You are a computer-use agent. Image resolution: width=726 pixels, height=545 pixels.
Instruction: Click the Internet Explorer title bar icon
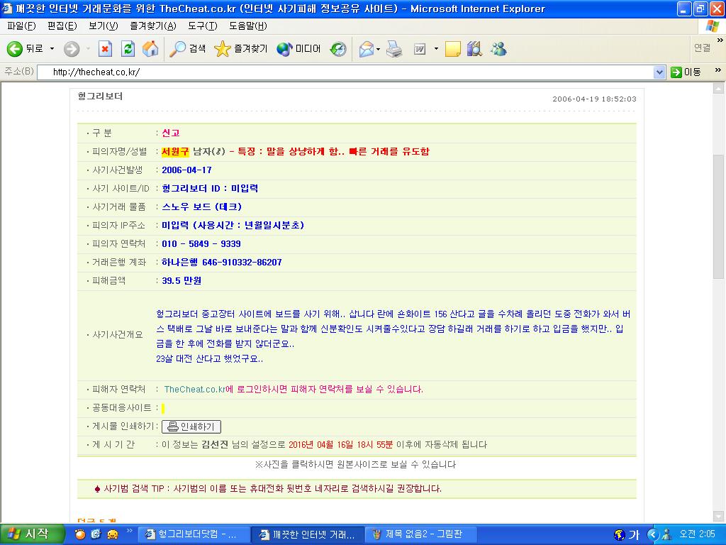[x=7, y=9]
